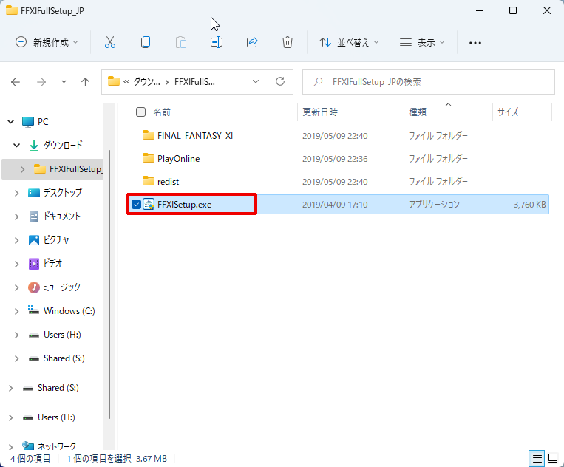Click the Cut scissors icon
The width and height of the screenshot is (564, 467).
pos(110,42)
